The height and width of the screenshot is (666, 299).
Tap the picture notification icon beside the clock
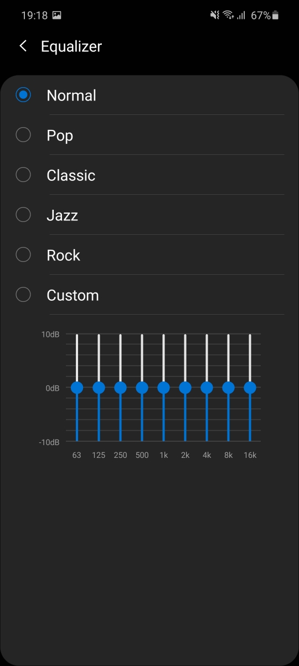tap(56, 16)
